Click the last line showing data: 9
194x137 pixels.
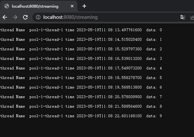tap(81, 116)
